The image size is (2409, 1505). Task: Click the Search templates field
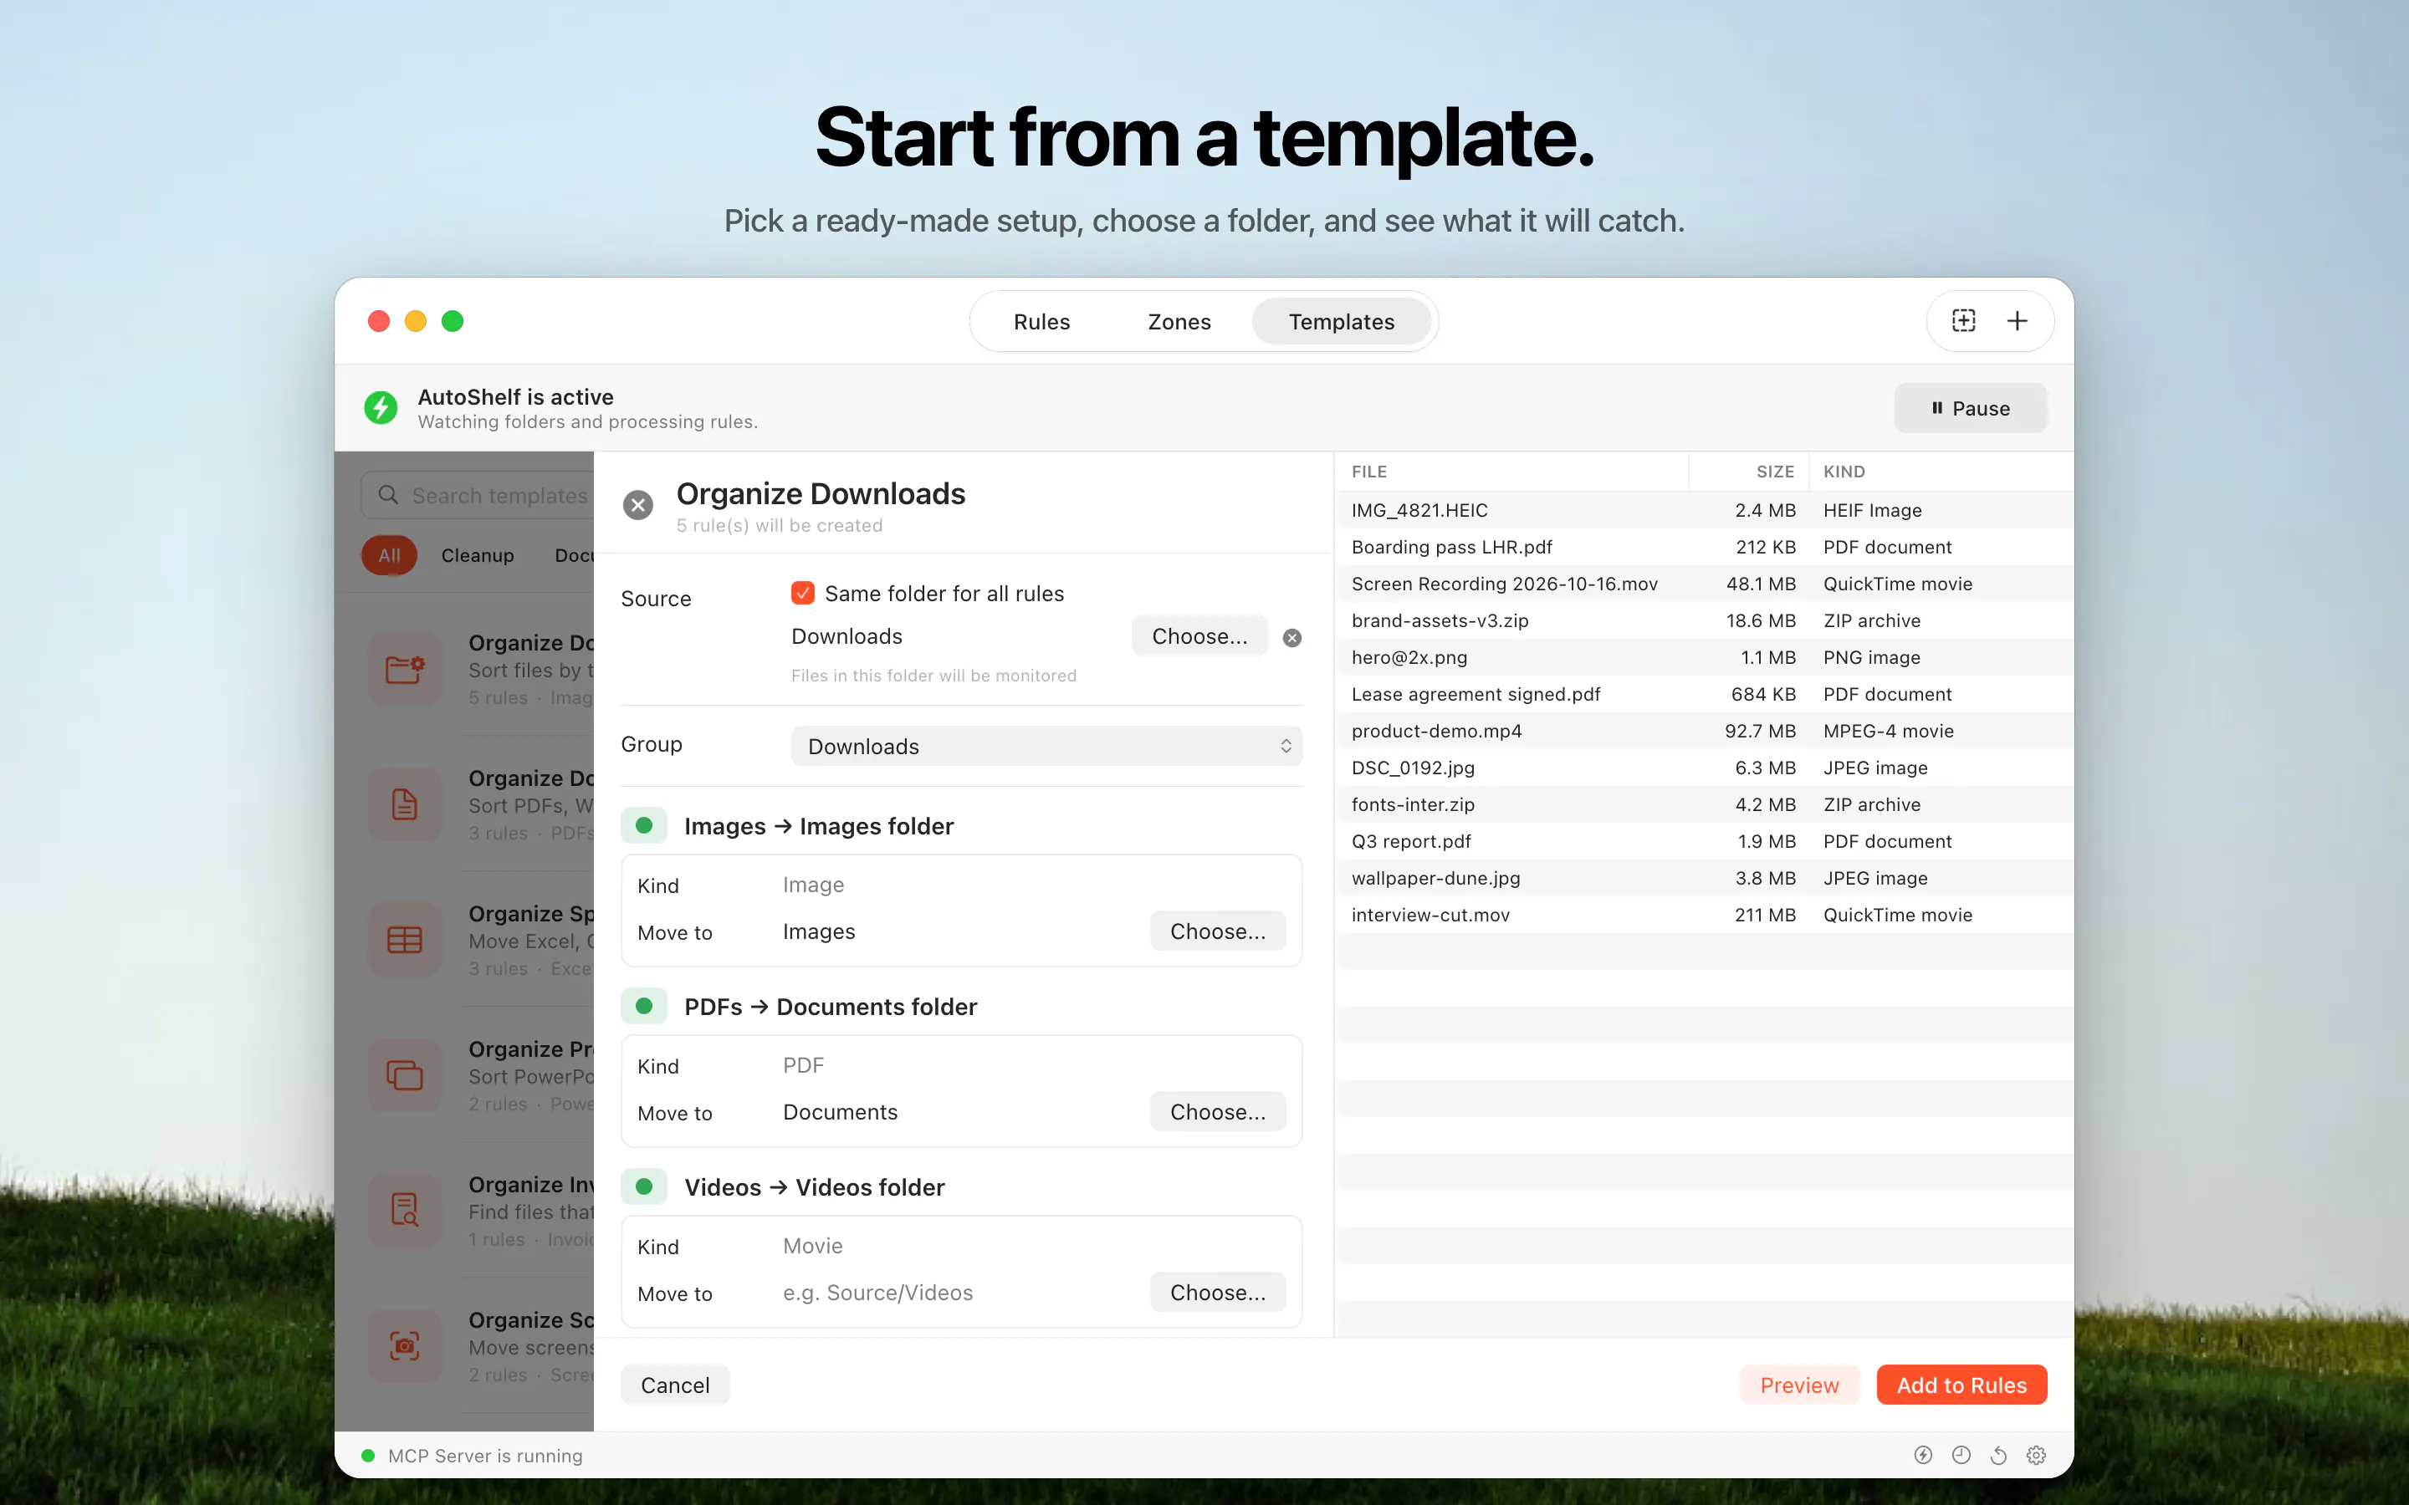(478, 495)
